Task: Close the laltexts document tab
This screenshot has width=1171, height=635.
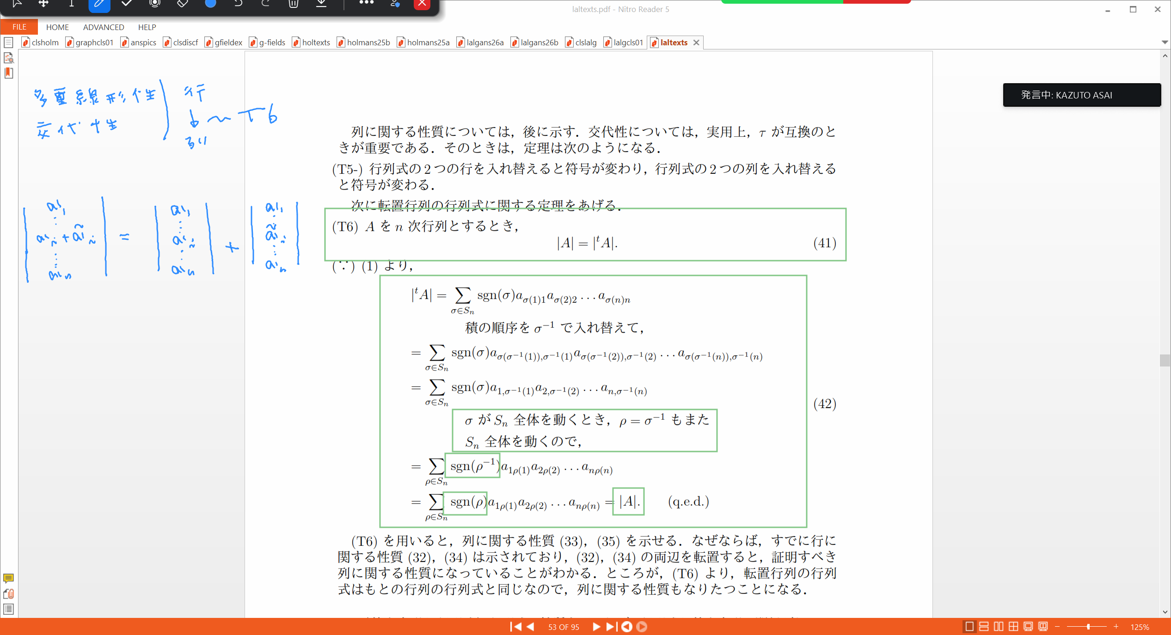Action: point(696,43)
